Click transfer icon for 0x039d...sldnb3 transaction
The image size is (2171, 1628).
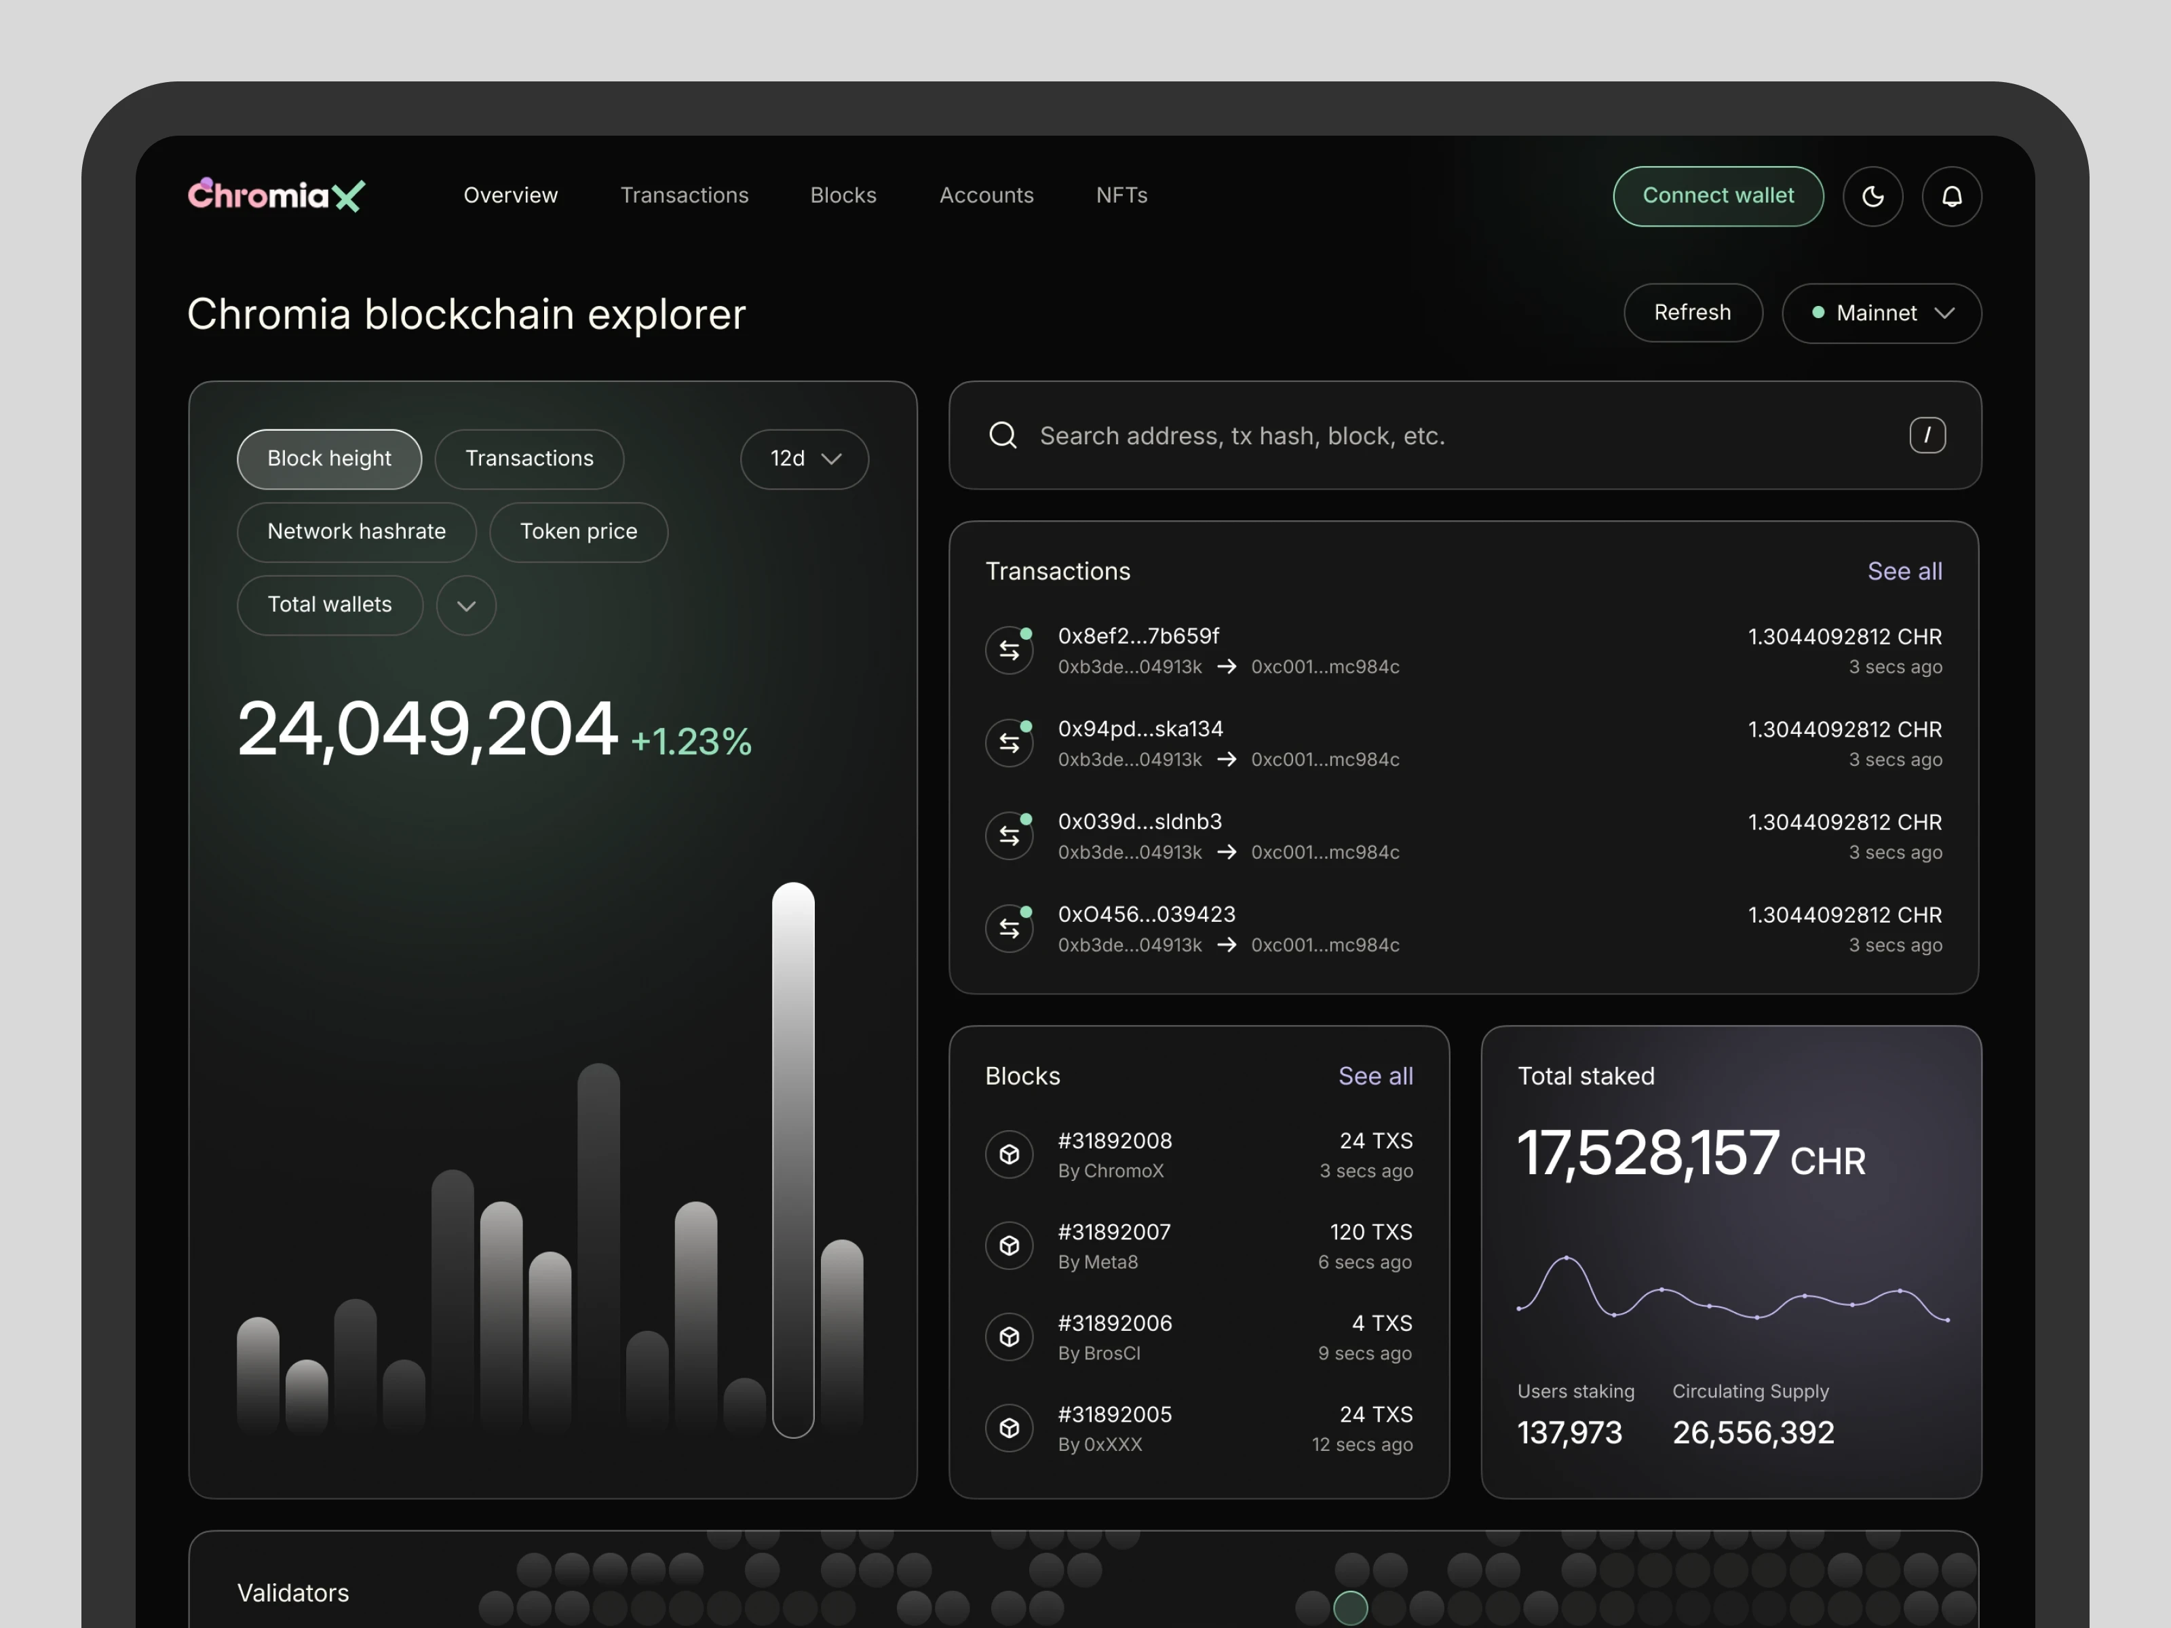1009,835
